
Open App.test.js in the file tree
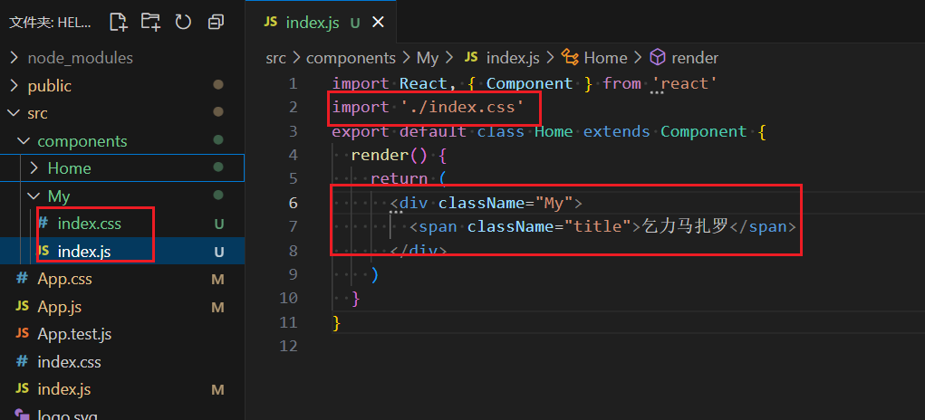pyautogui.click(x=74, y=334)
